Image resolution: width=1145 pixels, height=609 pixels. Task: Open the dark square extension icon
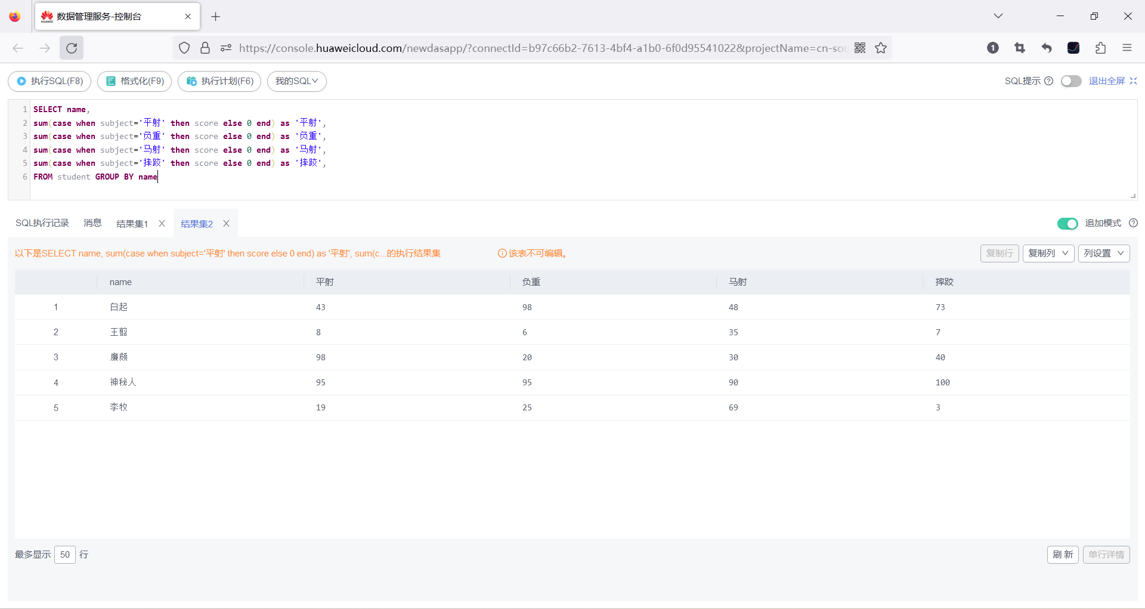1073,48
